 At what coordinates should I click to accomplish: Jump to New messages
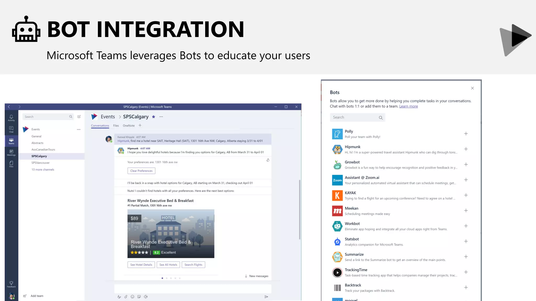pyautogui.click(x=256, y=276)
